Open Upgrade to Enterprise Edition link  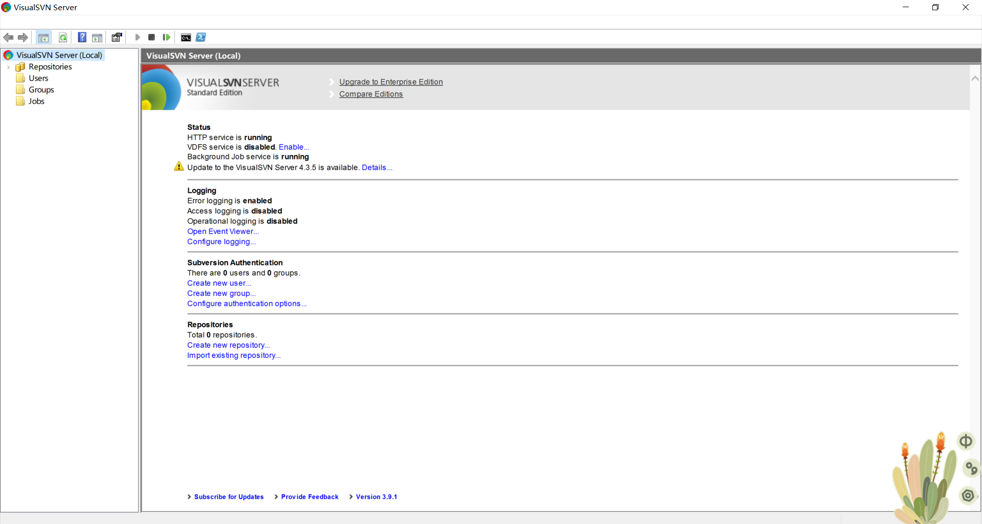pos(391,82)
